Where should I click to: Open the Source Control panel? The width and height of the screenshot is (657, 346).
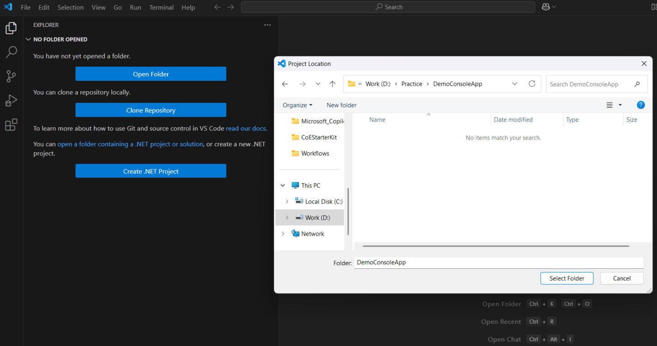coord(11,76)
